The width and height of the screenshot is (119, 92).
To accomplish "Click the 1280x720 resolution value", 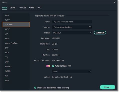I will pyautogui.click(x=56, y=38).
